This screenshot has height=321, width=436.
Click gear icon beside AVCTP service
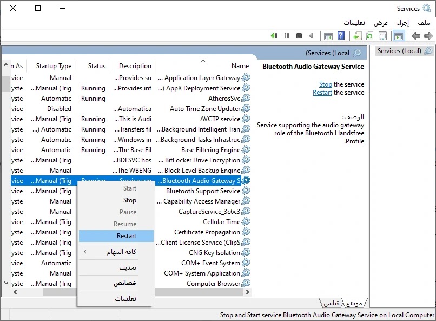click(246, 119)
